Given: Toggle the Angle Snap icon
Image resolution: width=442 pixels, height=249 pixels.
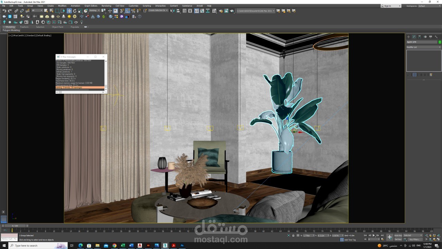Looking at the screenshot, I should point(127,11).
